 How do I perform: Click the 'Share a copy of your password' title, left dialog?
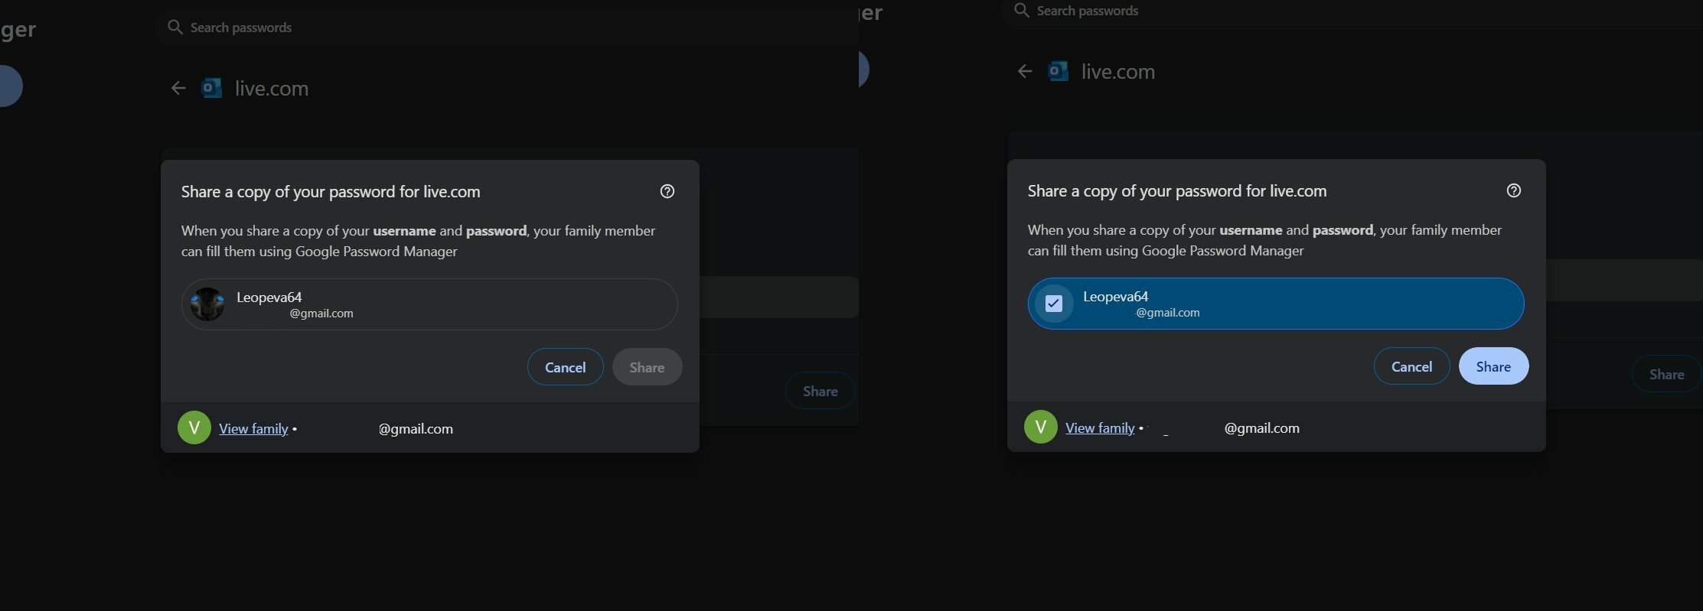coord(331,192)
